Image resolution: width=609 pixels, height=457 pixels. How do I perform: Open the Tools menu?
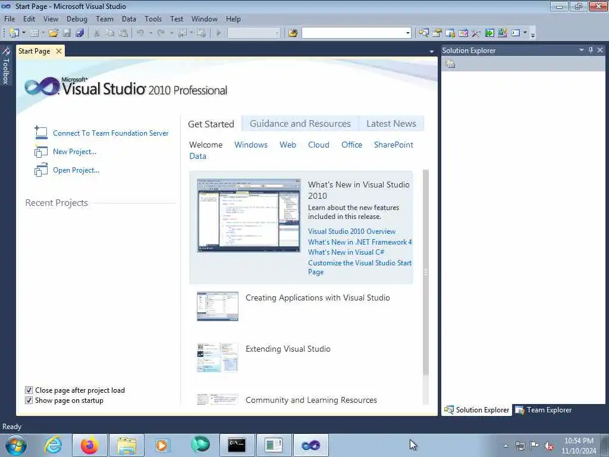(x=153, y=19)
